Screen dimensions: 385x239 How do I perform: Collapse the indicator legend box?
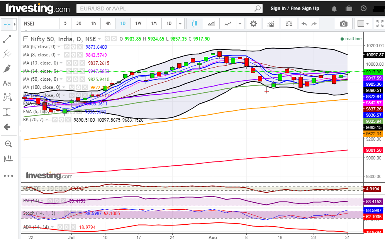tap(25, 39)
